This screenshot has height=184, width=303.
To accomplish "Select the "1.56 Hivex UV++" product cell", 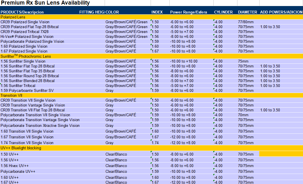I will [15, 166].
